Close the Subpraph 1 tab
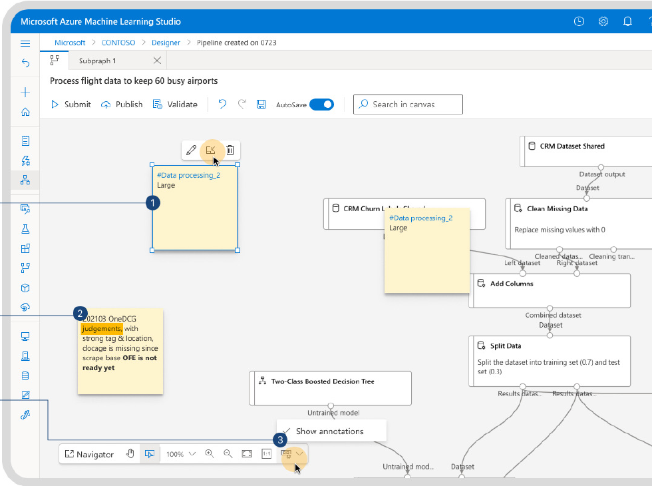 [157, 61]
